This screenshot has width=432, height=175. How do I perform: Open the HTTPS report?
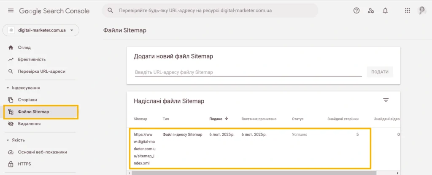(x=24, y=164)
